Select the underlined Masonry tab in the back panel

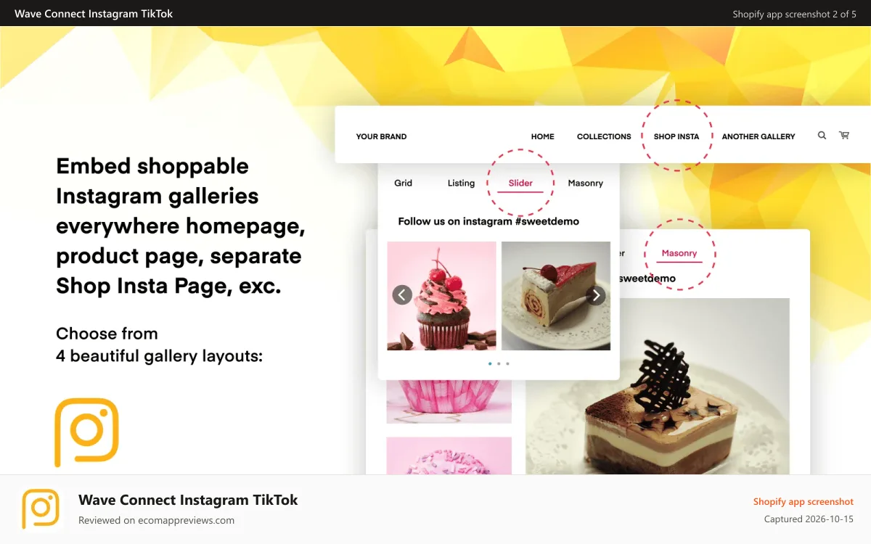pos(679,254)
